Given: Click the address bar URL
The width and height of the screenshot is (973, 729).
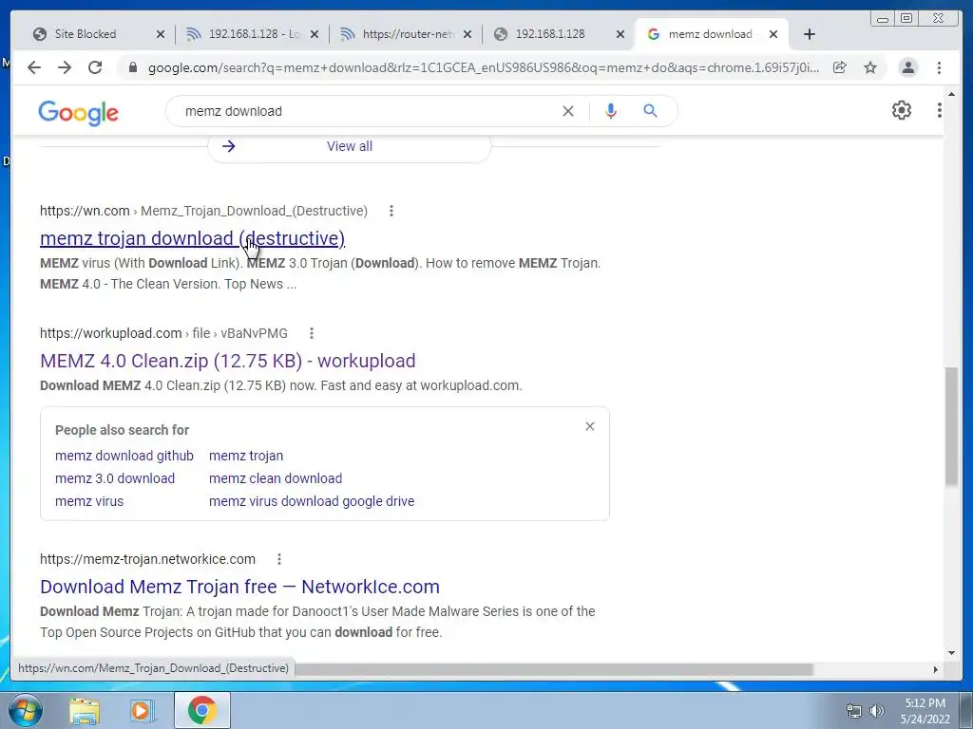Looking at the screenshot, I should [x=484, y=67].
